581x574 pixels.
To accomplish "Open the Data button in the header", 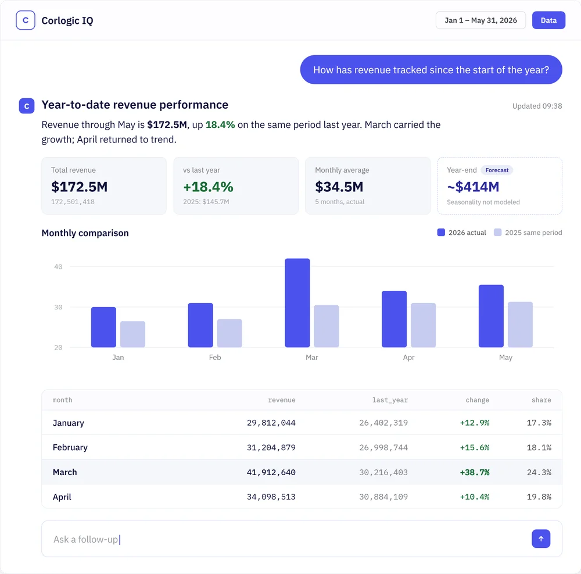I will [548, 20].
